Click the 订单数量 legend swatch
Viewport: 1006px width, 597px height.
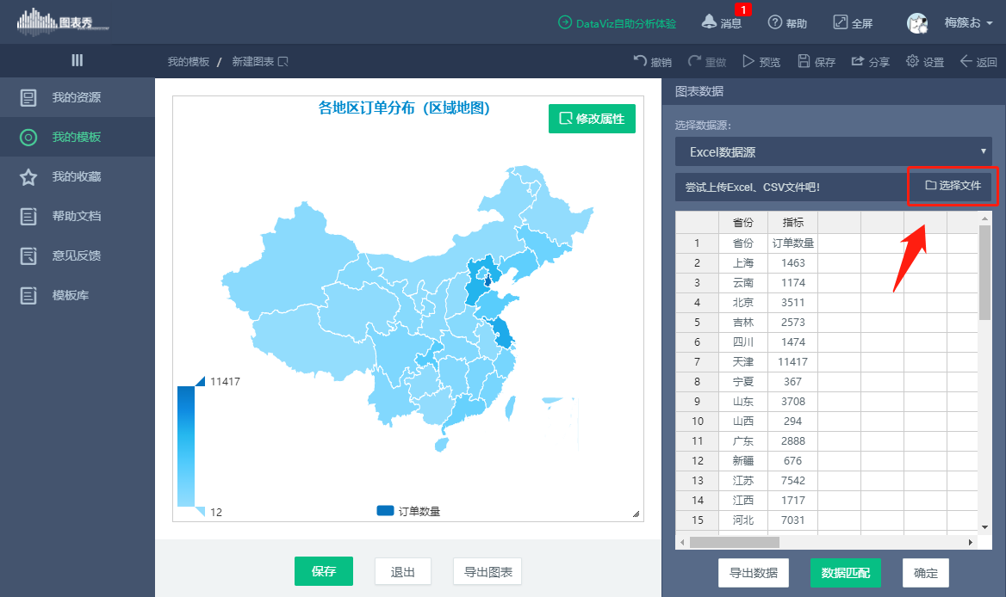pos(385,510)
